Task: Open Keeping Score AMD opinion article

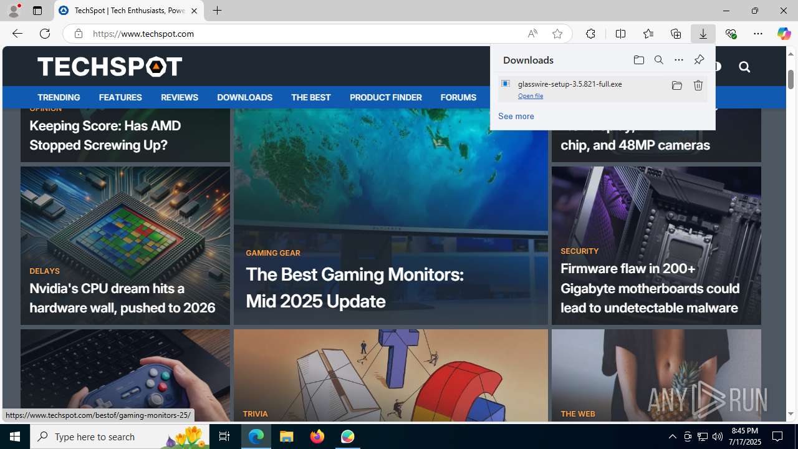Action: (105, 135)
